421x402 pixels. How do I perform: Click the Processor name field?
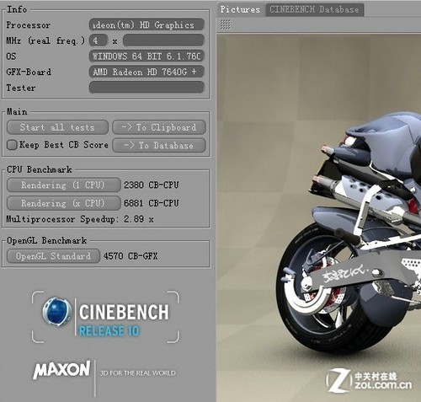147,24
